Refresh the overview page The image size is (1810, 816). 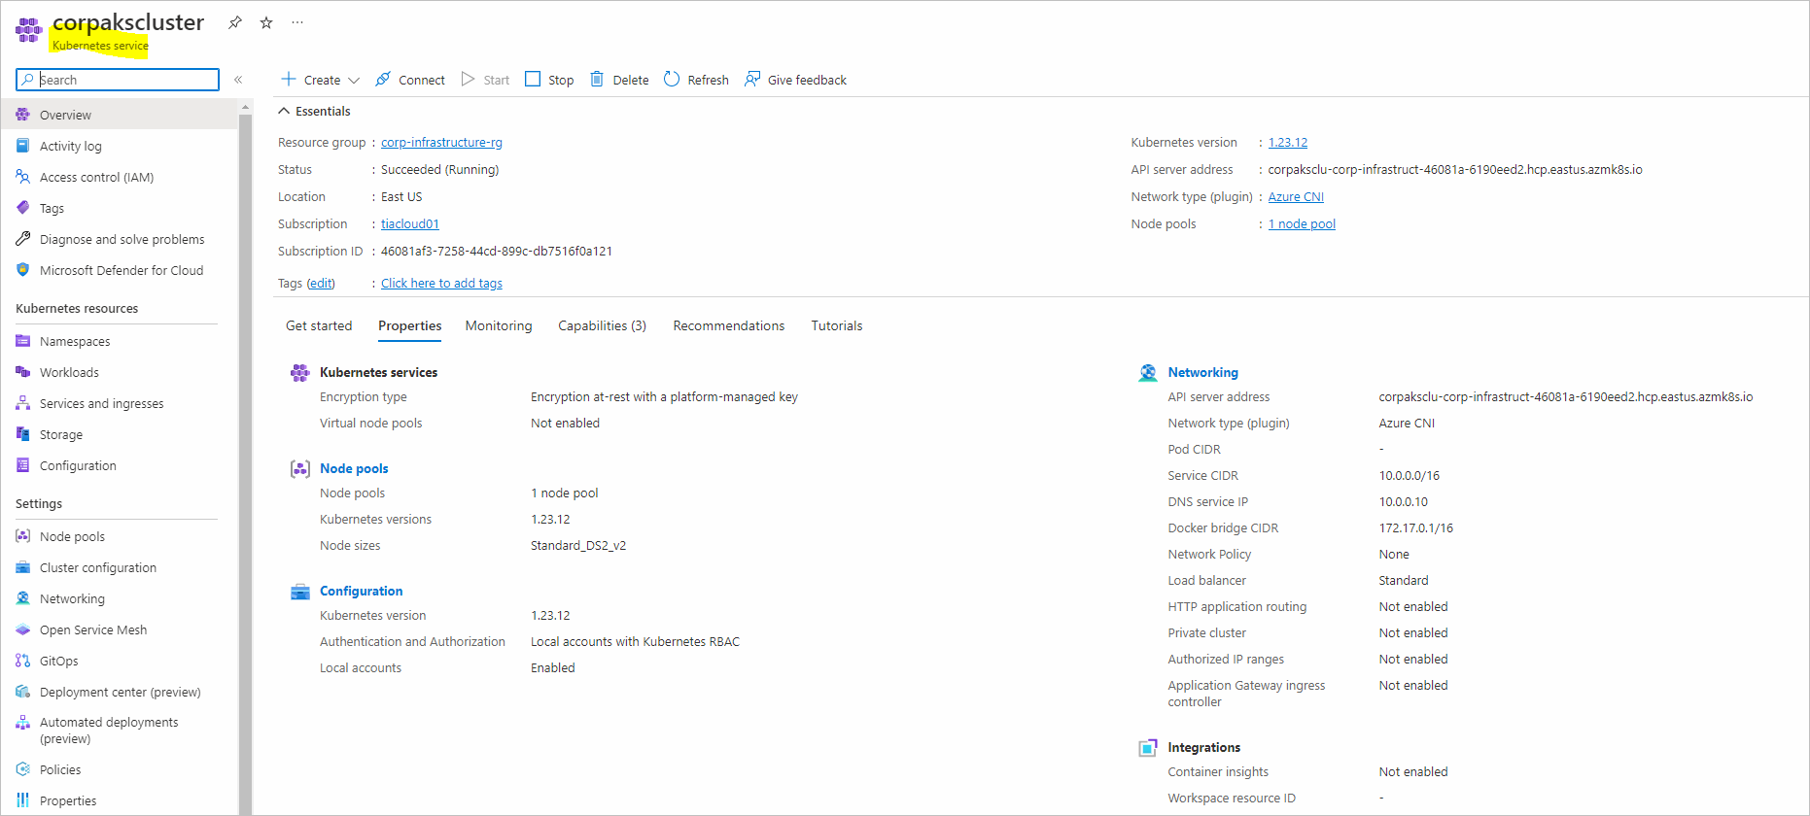tap(696, 80)
